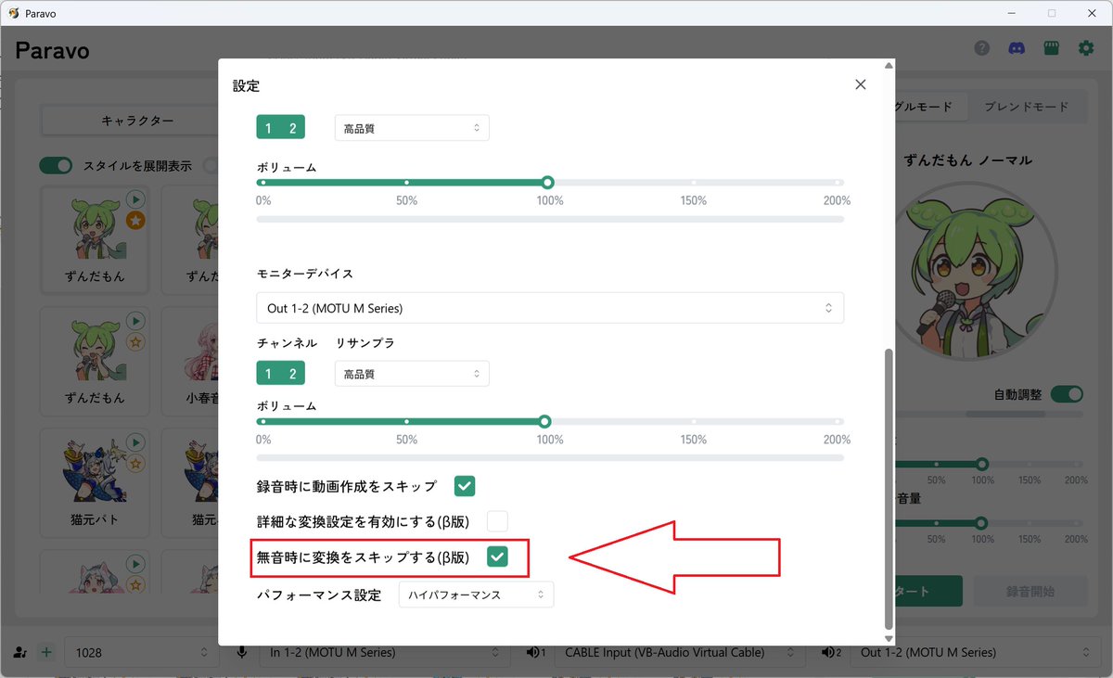Viewport: 1113px width, 678px height.
Task: Click scrollbar up arrow in dialog
Action: point(889,65)
